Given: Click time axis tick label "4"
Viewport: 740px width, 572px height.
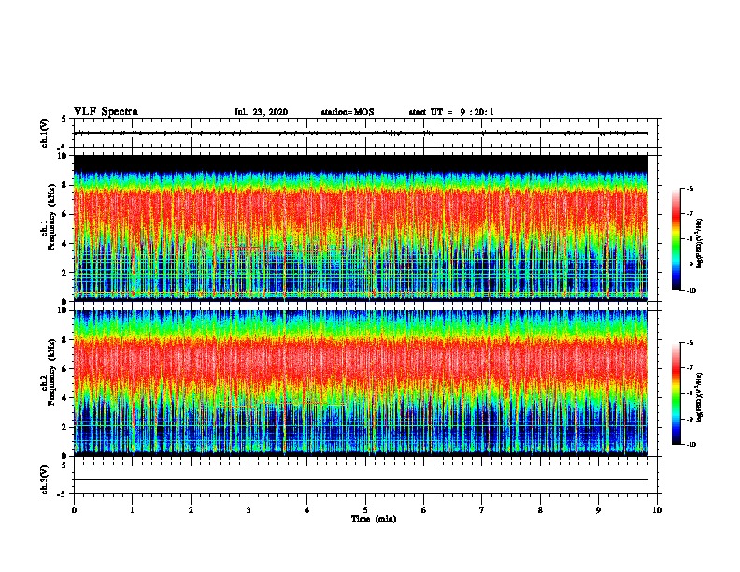Looking at the screenshot, I should click(x=307, y=510).
